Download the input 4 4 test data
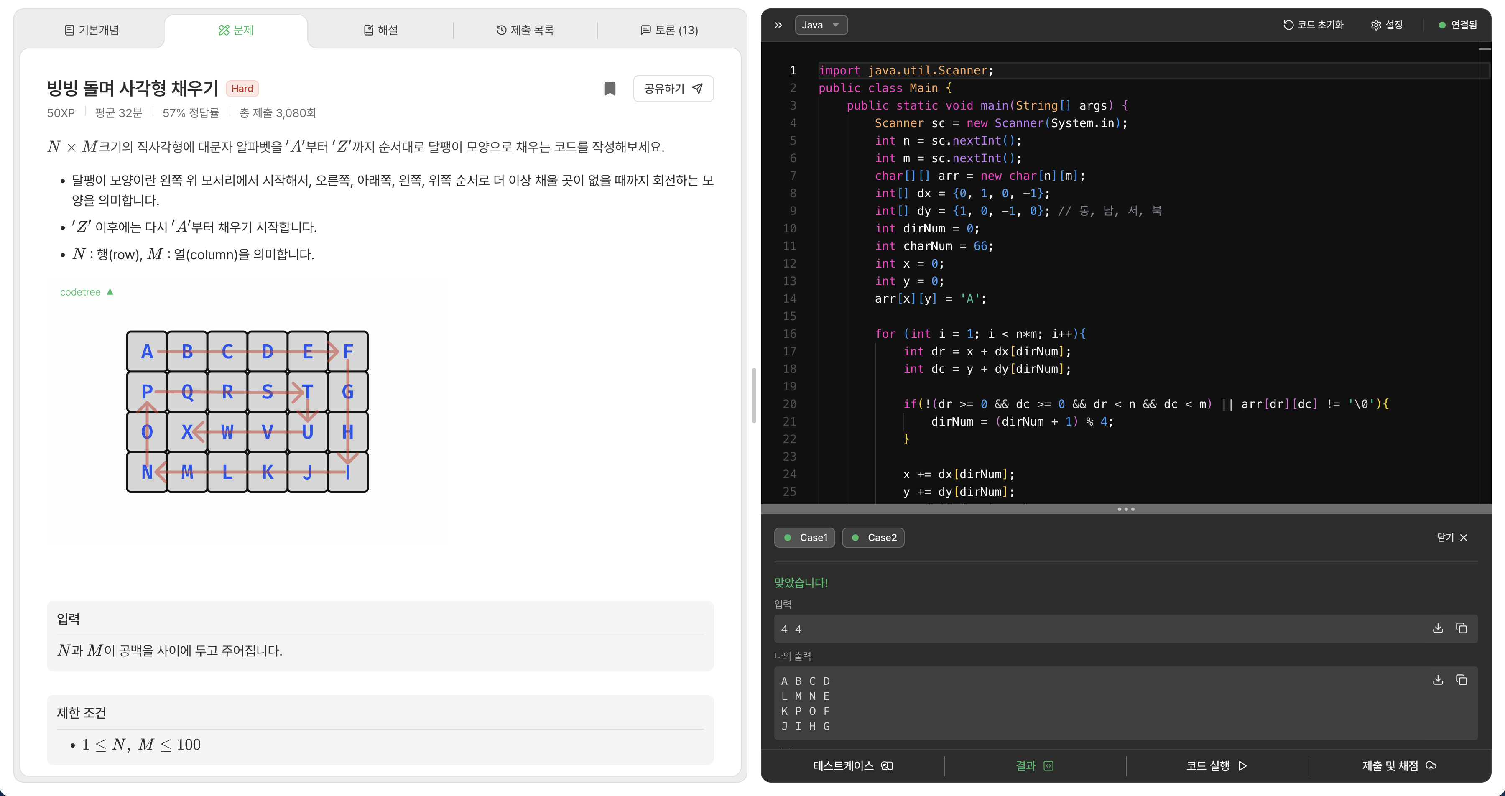 click(1438, 628)
